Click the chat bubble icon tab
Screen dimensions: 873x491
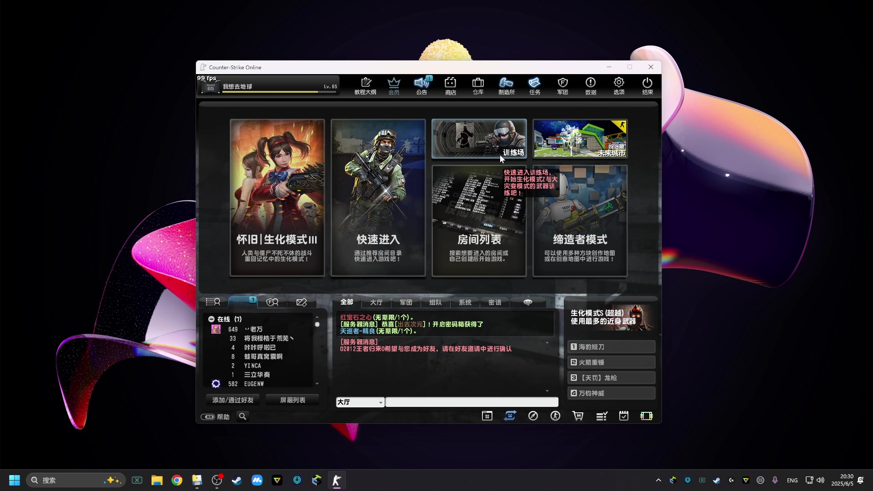click(527, 302)
